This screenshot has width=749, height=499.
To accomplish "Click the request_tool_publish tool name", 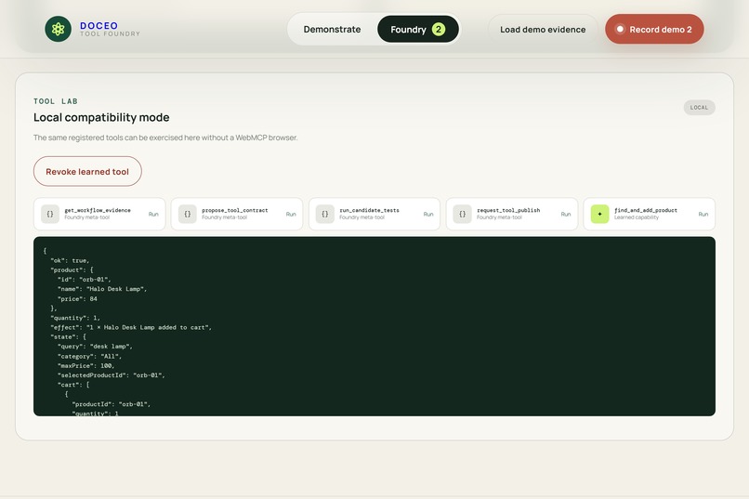I will coord(508,210).
